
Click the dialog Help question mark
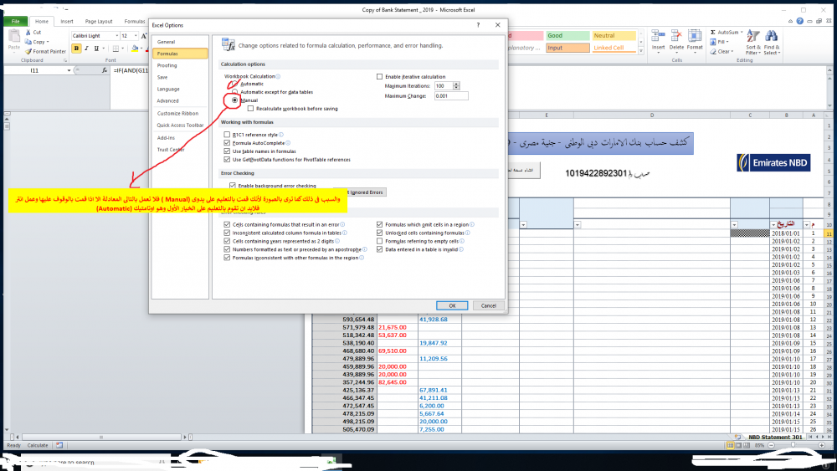click(x=478, y=25)
